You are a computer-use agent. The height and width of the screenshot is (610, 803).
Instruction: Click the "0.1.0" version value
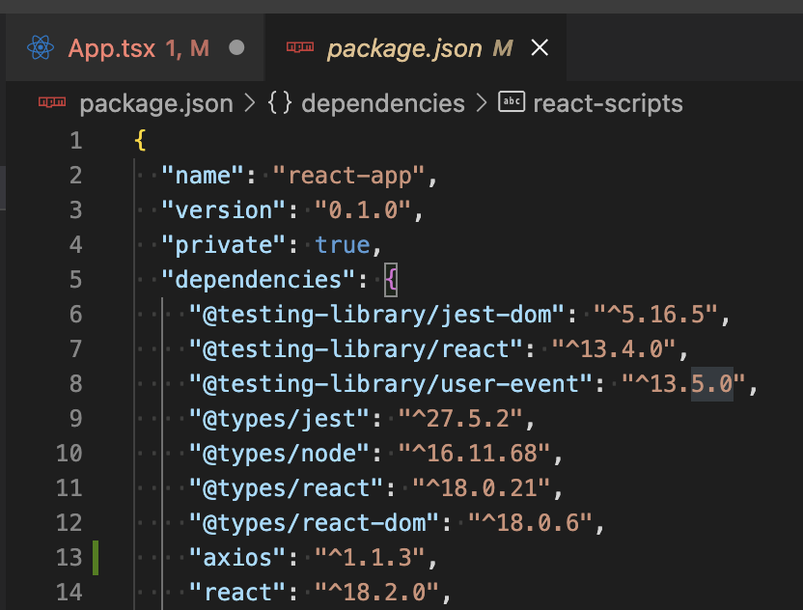pyautogui.click(x=363, y=210)
